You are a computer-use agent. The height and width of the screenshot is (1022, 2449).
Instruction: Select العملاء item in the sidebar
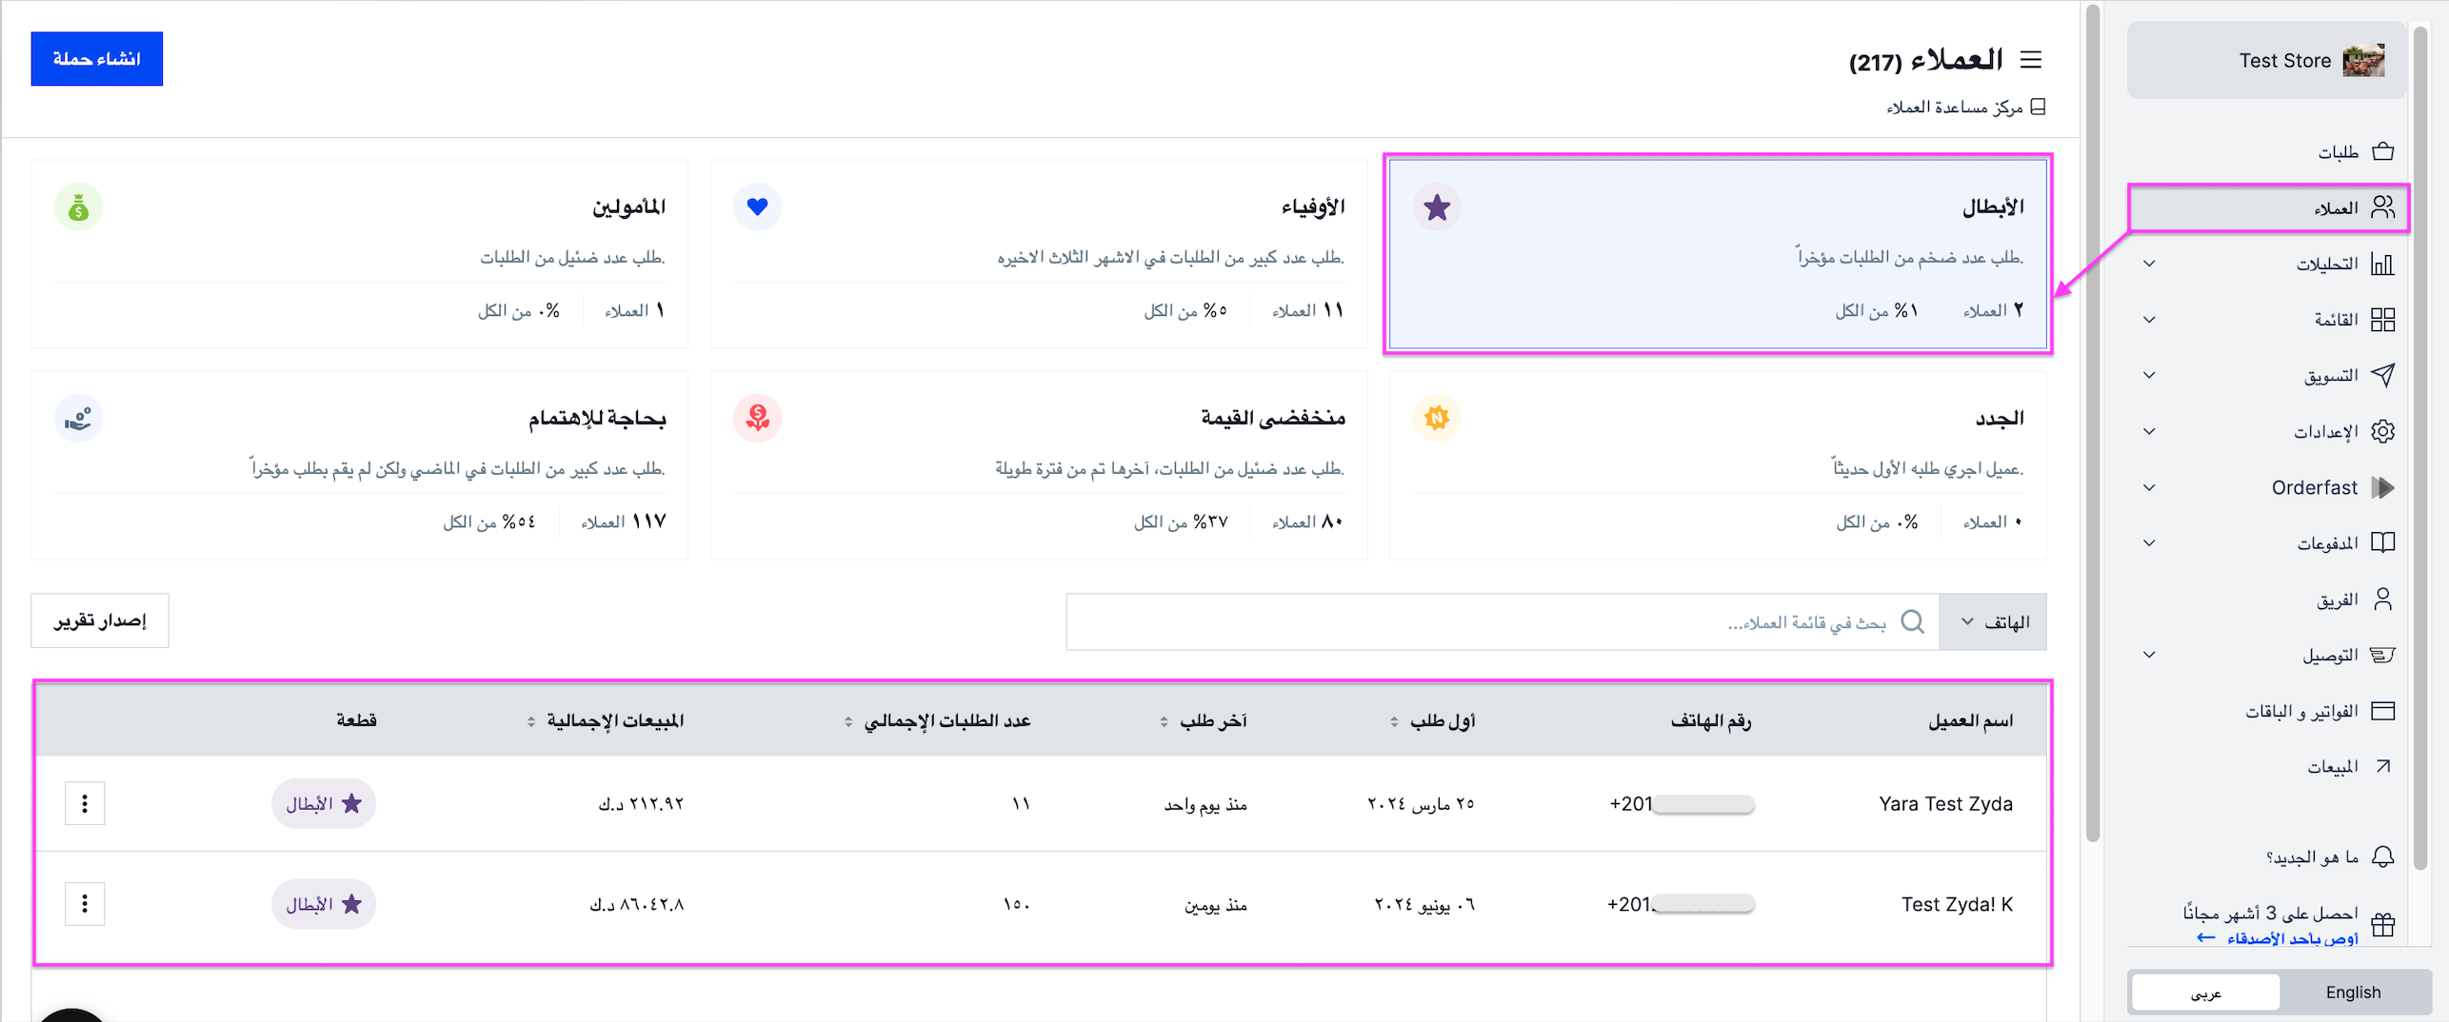coord(2269,207)
